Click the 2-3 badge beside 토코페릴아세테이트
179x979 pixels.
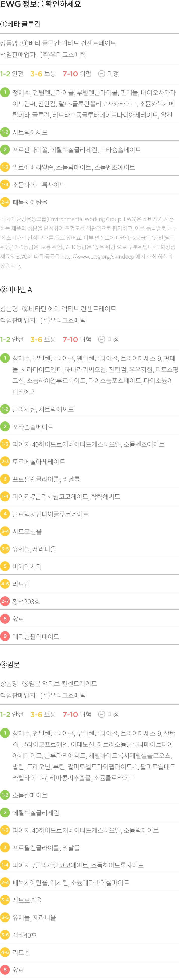[x=5, y=461]
